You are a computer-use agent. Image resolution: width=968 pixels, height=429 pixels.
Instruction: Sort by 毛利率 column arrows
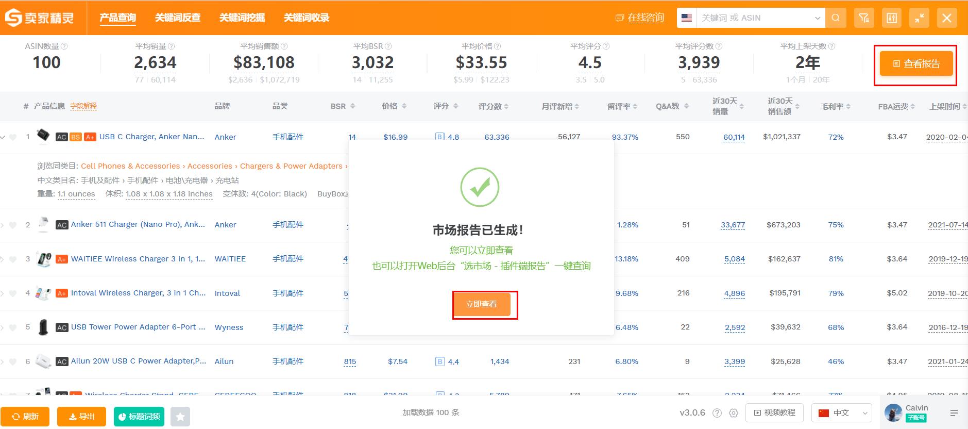pos(848,106)
